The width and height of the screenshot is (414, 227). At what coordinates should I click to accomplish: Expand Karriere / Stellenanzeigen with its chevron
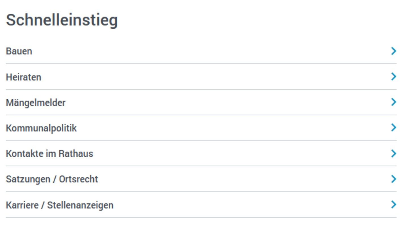coord(393,205)
